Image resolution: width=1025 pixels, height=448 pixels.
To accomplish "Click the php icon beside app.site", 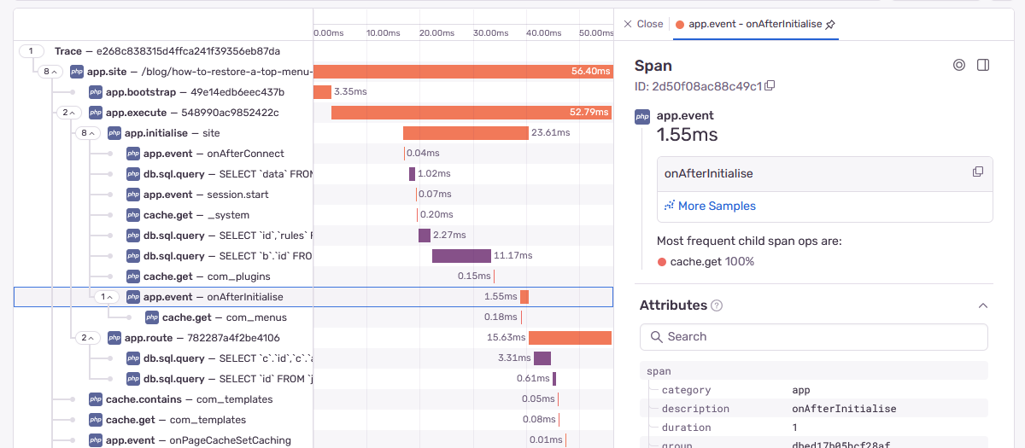I will 77,72.
